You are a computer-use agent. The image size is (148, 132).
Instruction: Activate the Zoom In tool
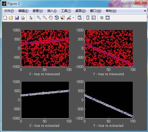[x=39, y=18]
